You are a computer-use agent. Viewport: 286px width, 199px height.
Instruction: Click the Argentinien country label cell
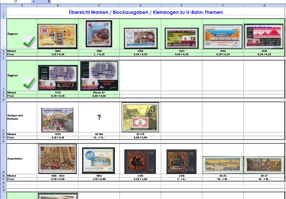pyautogui.click(x=22, y=159)
